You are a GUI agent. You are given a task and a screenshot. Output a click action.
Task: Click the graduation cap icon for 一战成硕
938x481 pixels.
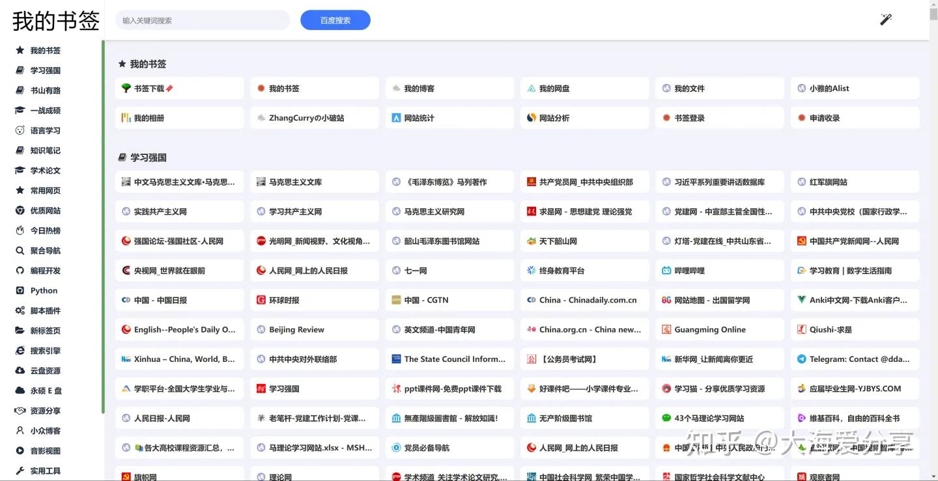(x=20, y=111)
